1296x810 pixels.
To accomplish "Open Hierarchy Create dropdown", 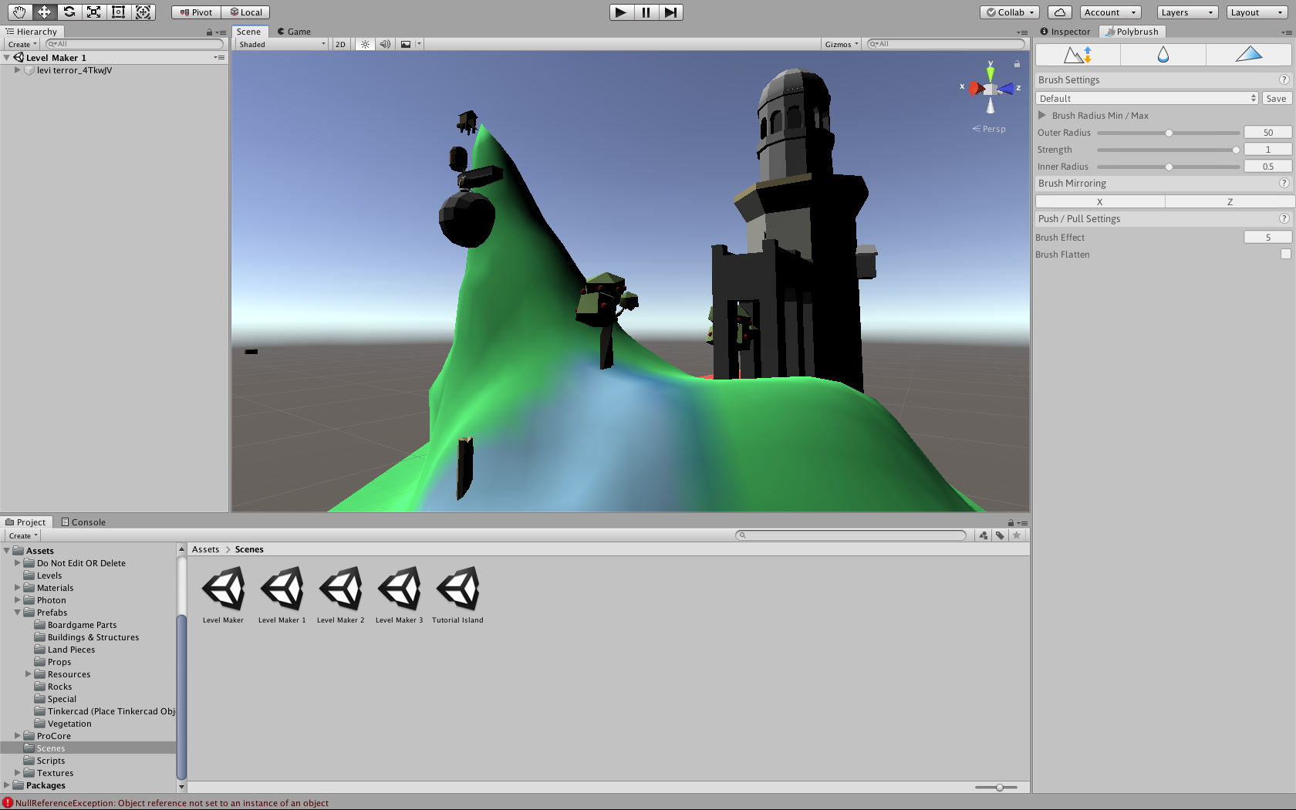I will (22, 45).
